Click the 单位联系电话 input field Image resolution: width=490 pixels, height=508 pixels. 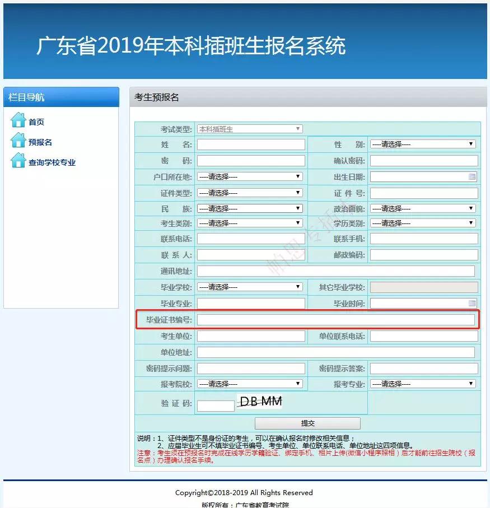coord(424,336)
